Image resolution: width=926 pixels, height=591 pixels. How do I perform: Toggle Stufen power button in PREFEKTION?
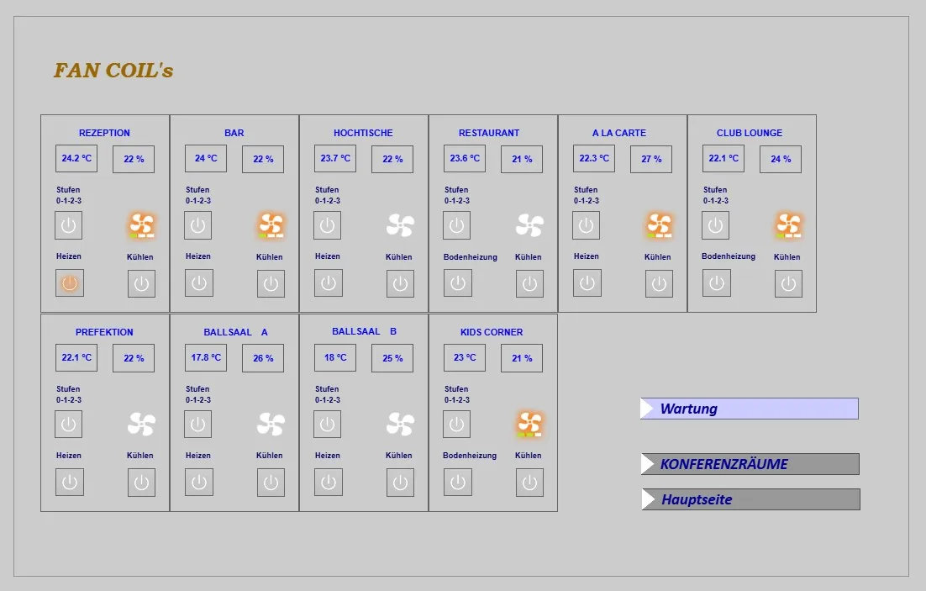click(x=69, y=425)
